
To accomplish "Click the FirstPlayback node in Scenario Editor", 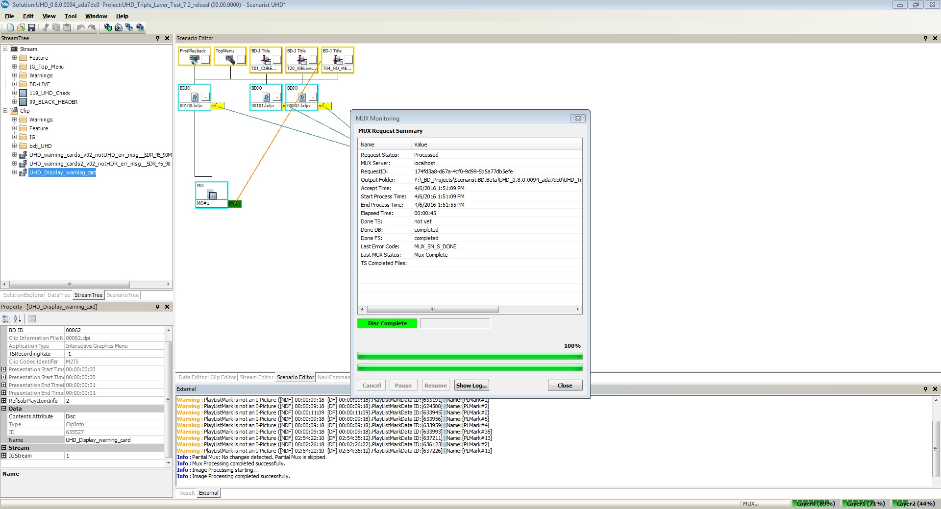I will click(194, 56).
